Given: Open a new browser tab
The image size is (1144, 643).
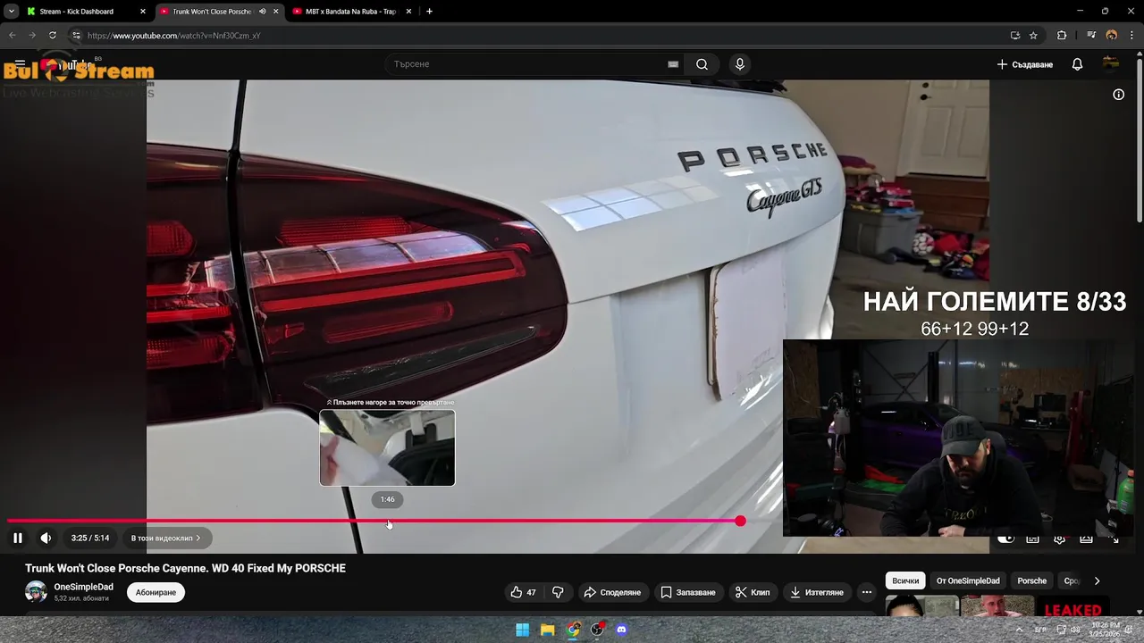Looking at the screenshot, I should pos(429,12).
